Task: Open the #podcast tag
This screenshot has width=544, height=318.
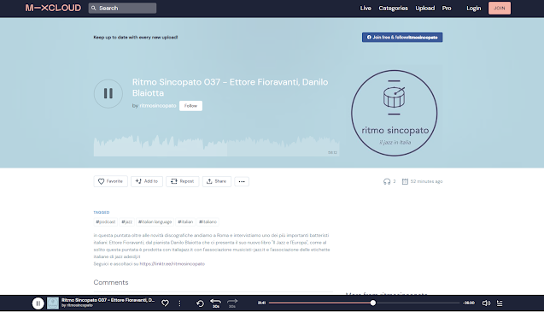Action: (106, 222)
